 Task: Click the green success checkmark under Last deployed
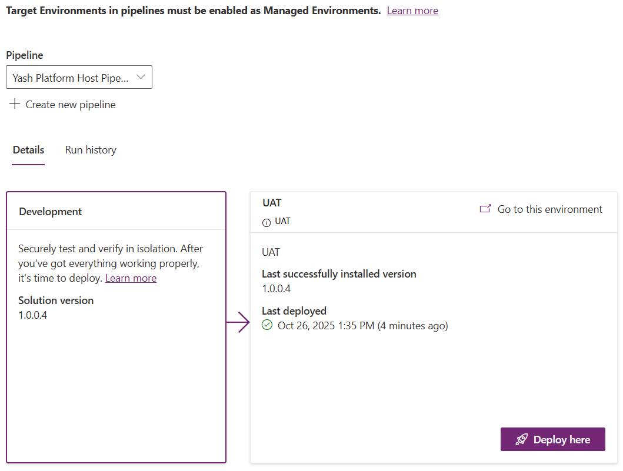[267, 325]
